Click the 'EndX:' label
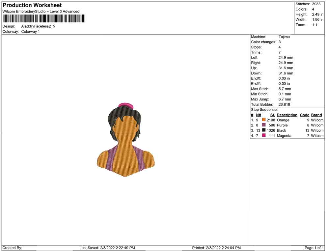The width and height of the screenshot is (326, 251). 256,78
